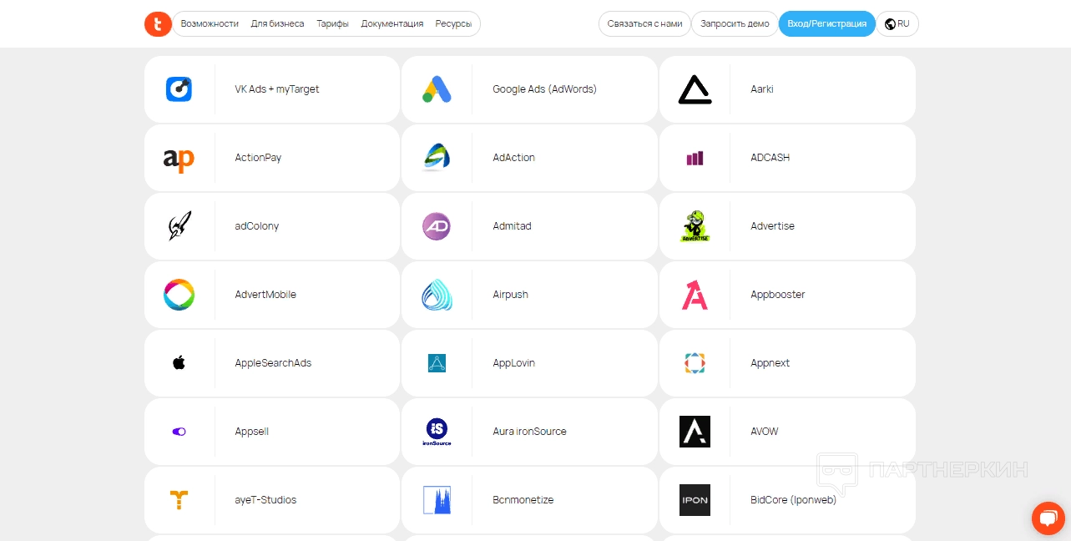Select the VK Ads + myTarget label
1071x541 pixels.
(x=277, y=89)
